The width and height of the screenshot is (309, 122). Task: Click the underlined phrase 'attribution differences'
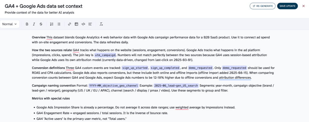235,78
